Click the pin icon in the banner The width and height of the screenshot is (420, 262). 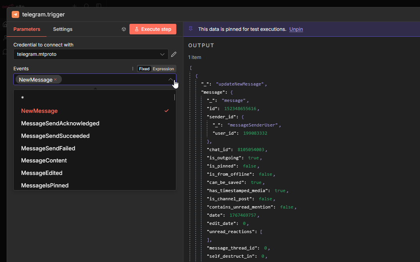pos(190,29)
